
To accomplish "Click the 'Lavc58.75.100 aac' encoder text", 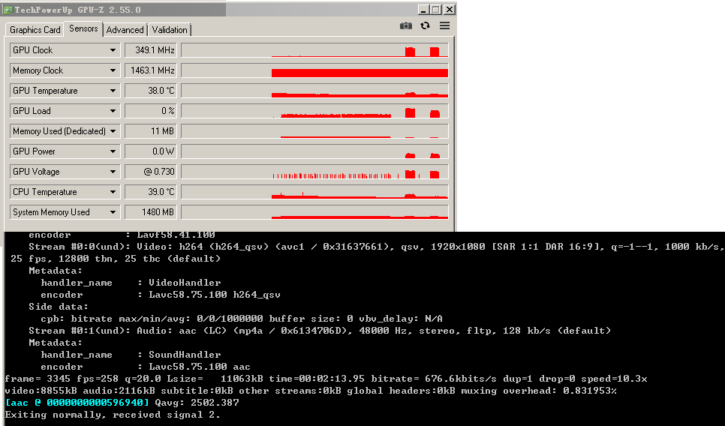I will [200, 367].
